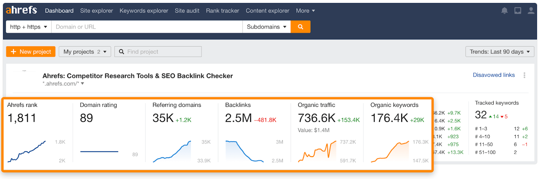This screenshot has width=540, height=179.
Task: Click the Domain or URL input field
Action: point(147,27)
